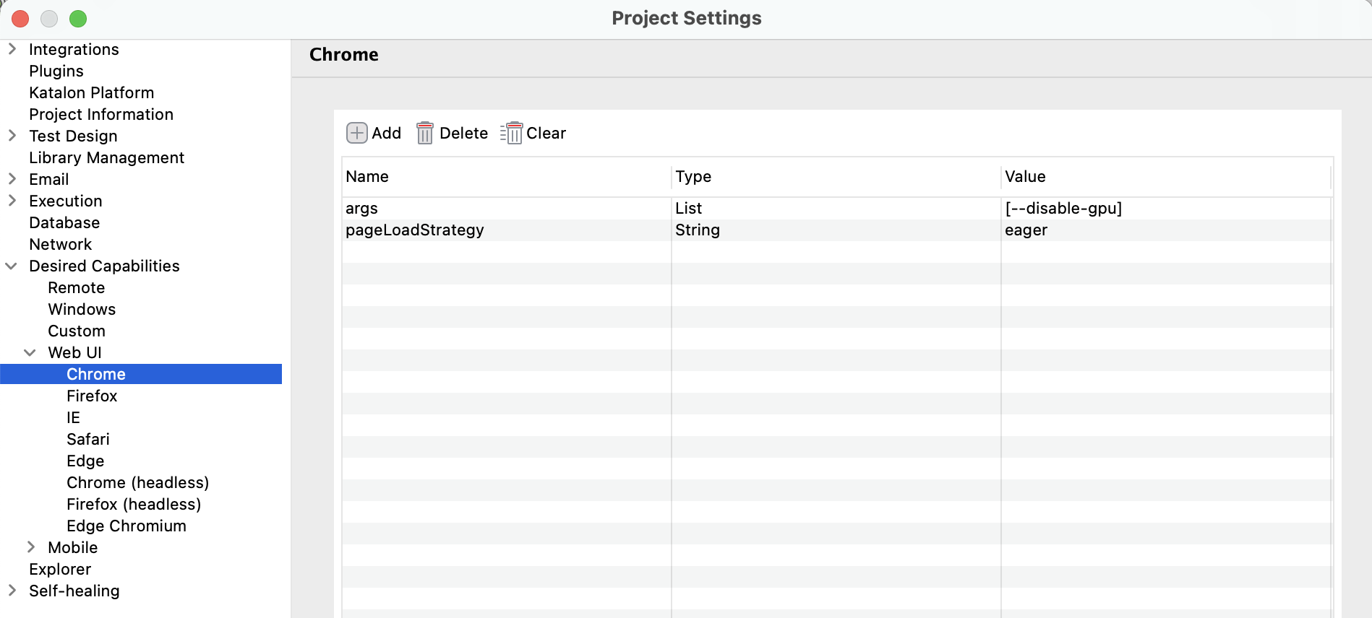Select Chrome (headless) settings
1372x618 pixels.
tap(137, 482)
